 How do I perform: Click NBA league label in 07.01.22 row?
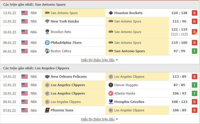click(34, 110)
